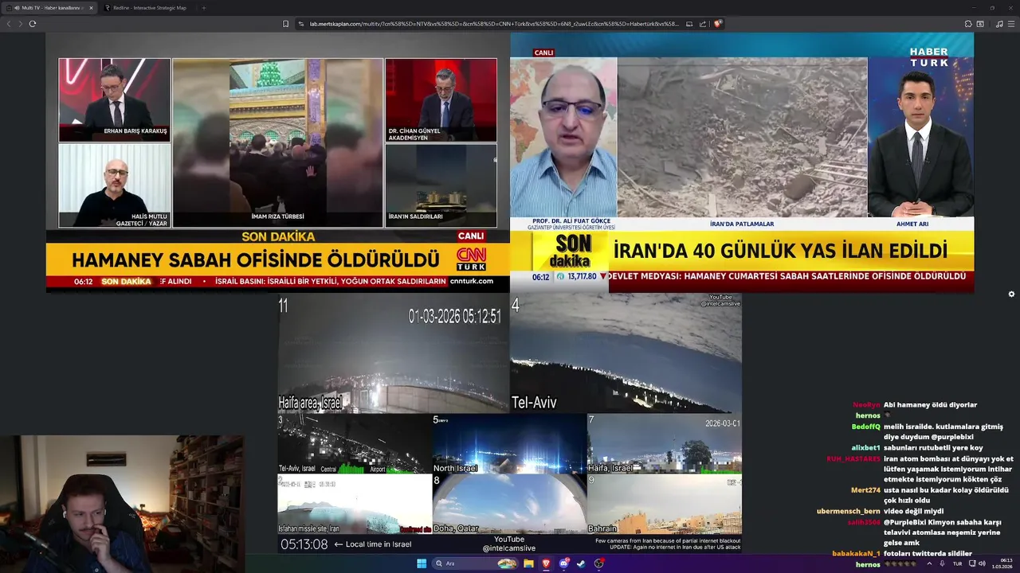Switch to the Multi TV browser tab

coord(51,8)
